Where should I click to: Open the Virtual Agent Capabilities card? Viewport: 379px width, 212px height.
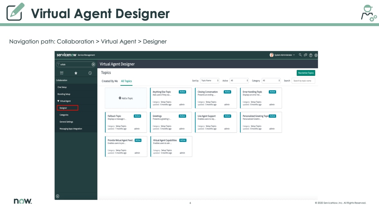tap(171, 146)
